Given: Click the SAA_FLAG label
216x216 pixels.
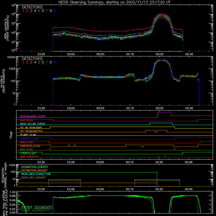Looking at the screenshot, I should (26, 142).
